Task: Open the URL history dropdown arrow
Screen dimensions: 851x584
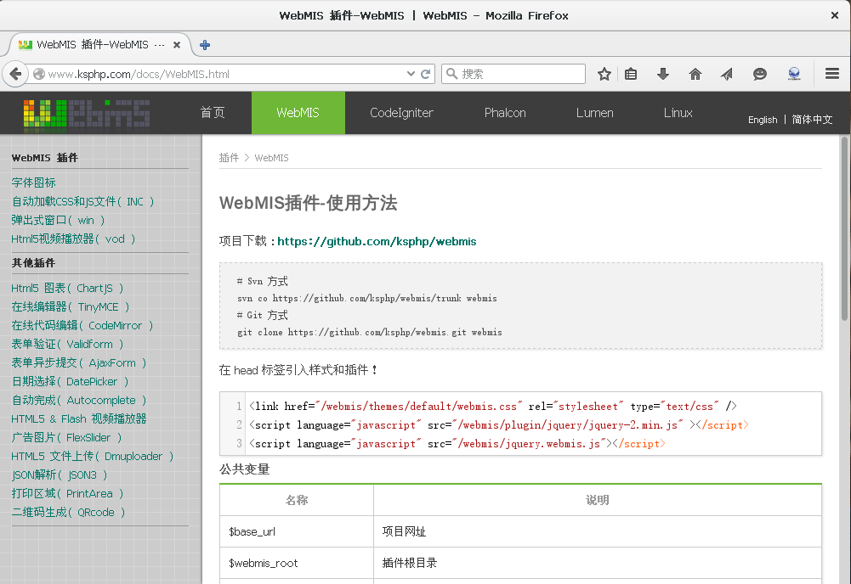Action: [x=411, y=74]
